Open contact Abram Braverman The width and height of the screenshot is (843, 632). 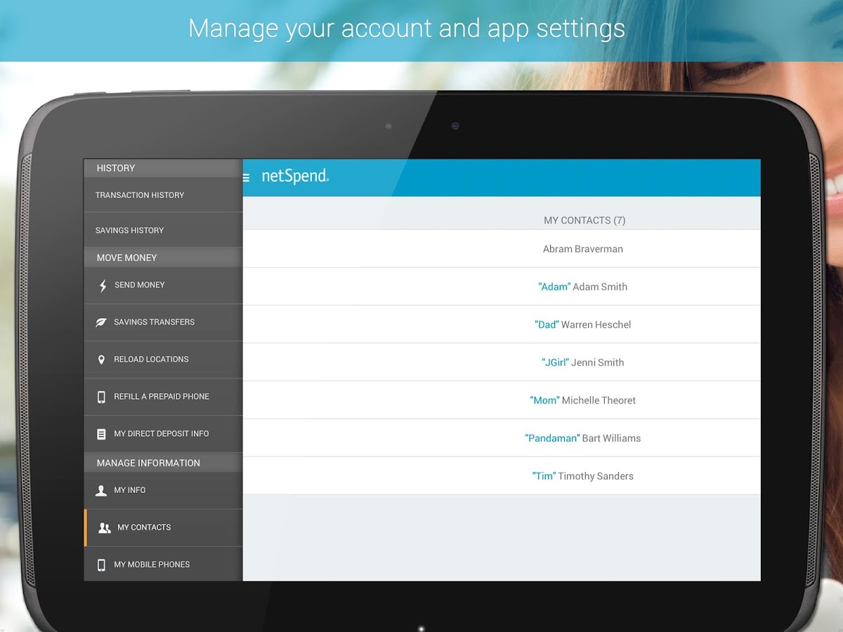pos(582,249)
